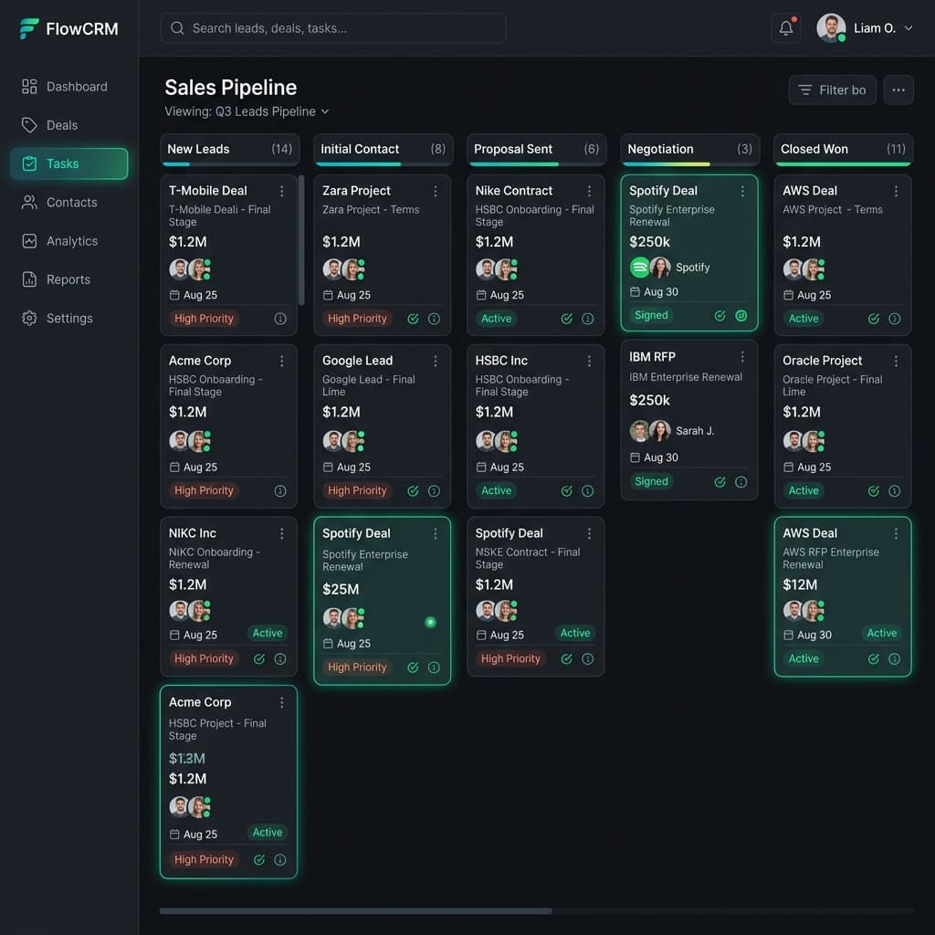Viewport: 935px width, 935px height.
Task: Show info icon on Acme Corp HSBC Onboarding card
Action: pos(280,490)
